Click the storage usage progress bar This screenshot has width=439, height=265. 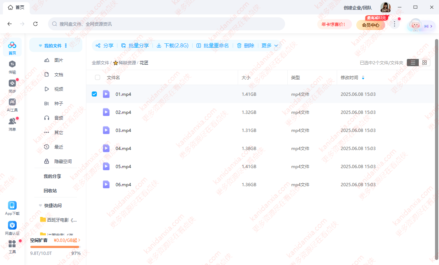[x=55, y=247]
